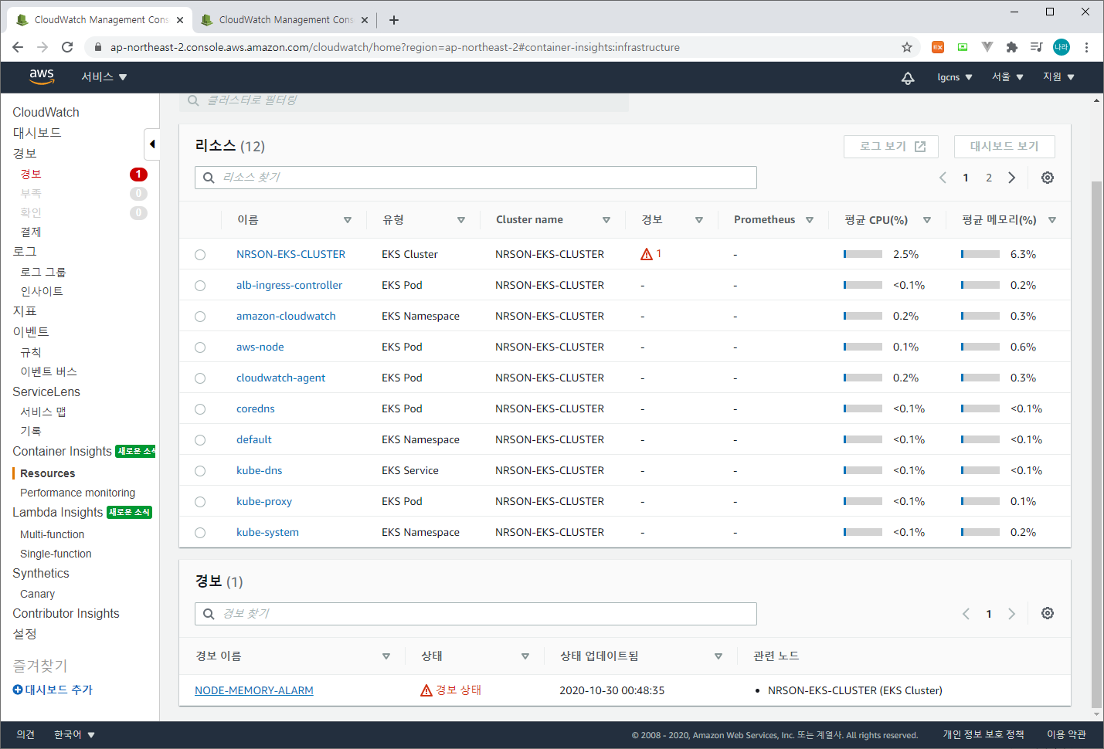The width and height of the screenshot is (1104, 749).
Task: Click previous page arrow in alarms section
Action: 966,614
